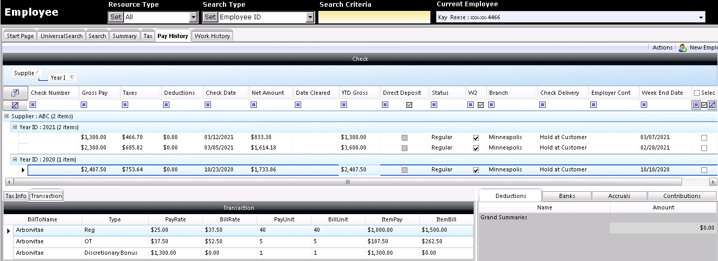Viewport: 718px width, 261px height.
Task: Open the Net Amount filter operator icon
Action: [254, 105]
